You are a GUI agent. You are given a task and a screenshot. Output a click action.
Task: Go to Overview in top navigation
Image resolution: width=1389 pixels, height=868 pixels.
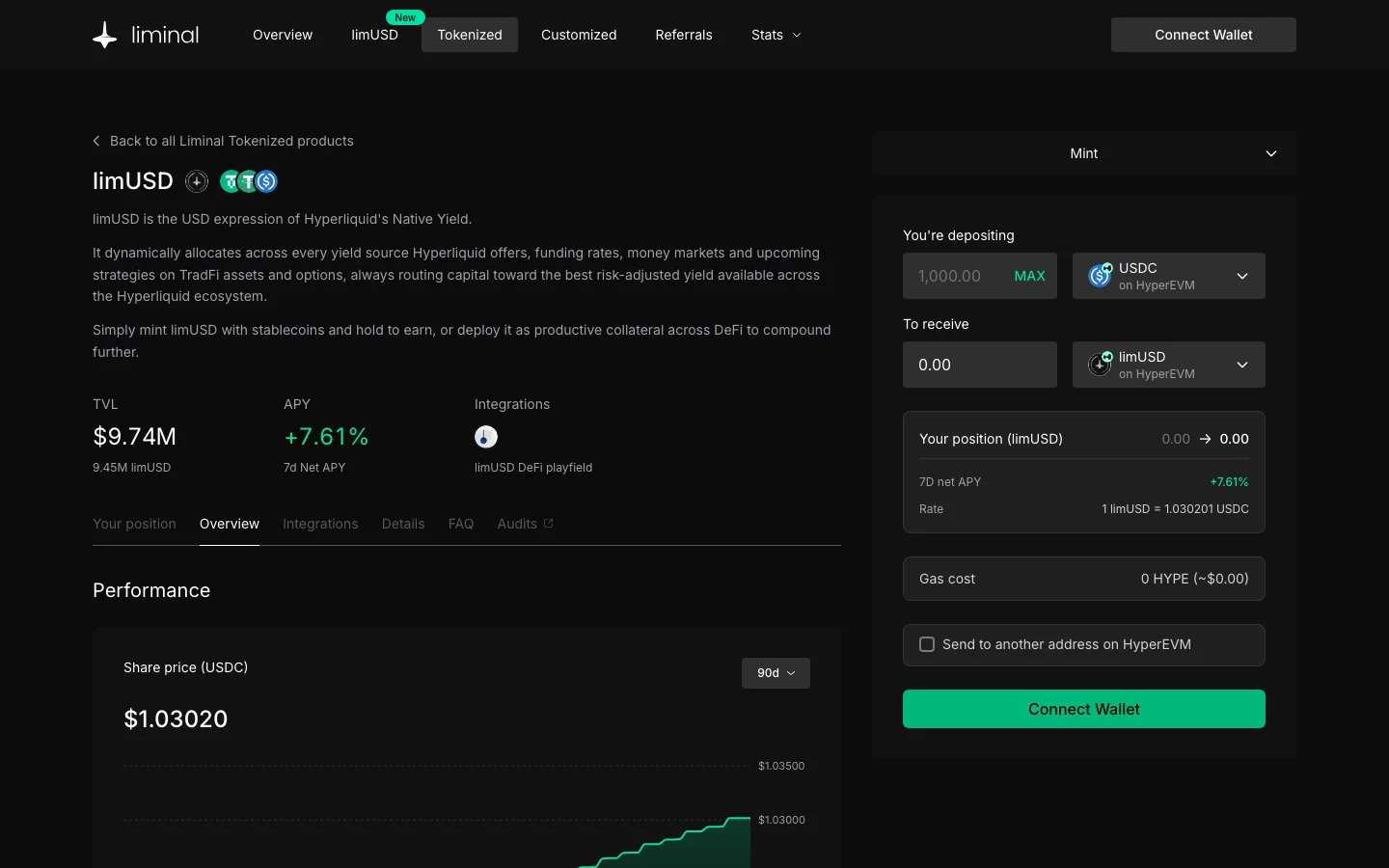tap(283, 35)
